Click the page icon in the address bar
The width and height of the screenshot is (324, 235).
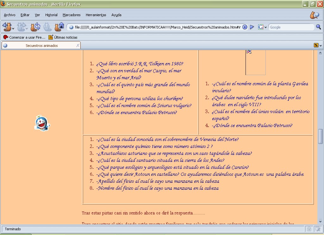pos(71,27)
